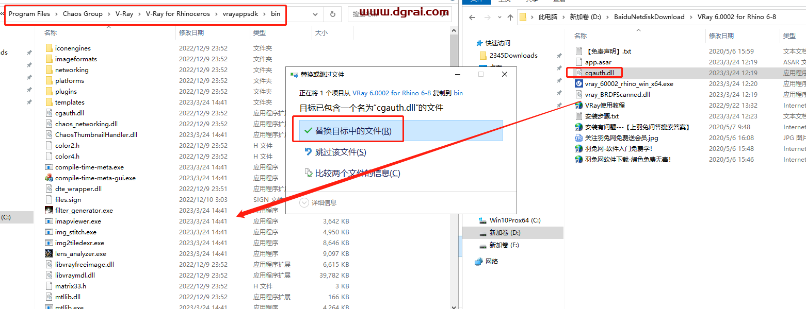Click the Chaos Group breadcrumb segment
This screenshot has height=309, width=806.
tap(83, 14)
